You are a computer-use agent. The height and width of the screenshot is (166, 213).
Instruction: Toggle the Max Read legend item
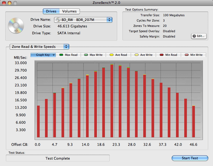68,55
